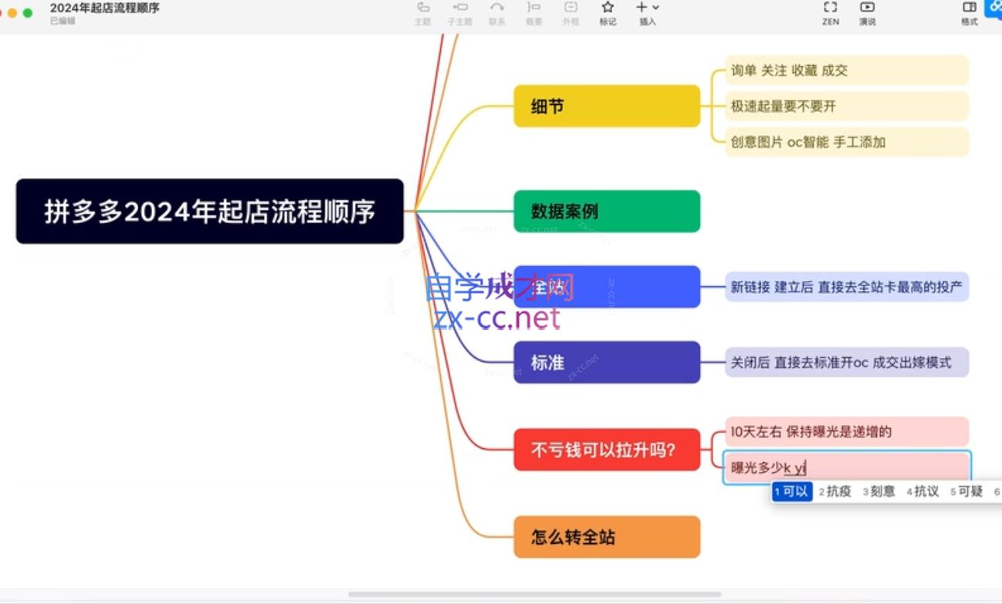The height and width of the screenshot is (604, 1002).
Task: Select the green 数据案例 topic node
Action: coord(607,211)
